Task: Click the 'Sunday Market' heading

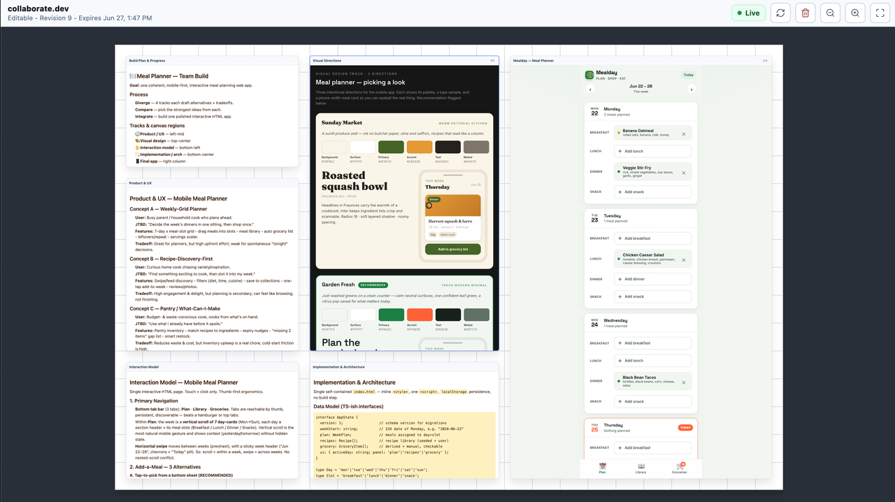Action: (x=342, y=122)
